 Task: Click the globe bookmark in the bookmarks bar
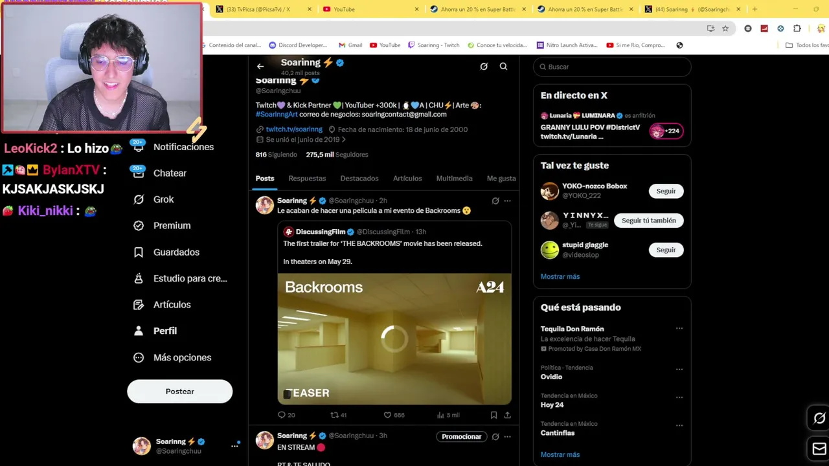click(679, 45)
